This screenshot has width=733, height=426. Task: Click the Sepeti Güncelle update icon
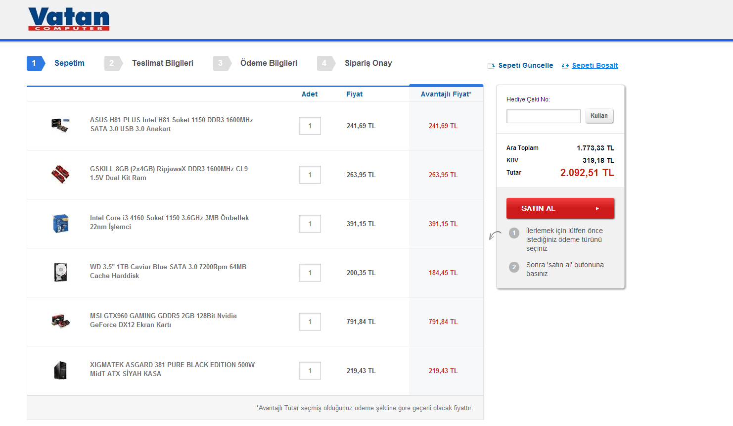(491, 66)
